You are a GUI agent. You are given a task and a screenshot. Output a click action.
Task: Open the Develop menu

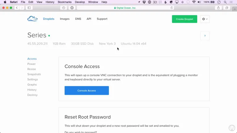pyautogui.click(x=80, y=2)
